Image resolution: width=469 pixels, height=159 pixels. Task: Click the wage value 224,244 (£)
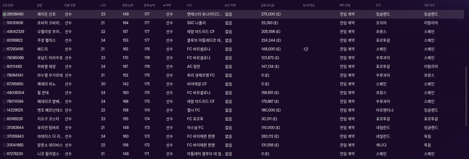click(x=271, y=40)
